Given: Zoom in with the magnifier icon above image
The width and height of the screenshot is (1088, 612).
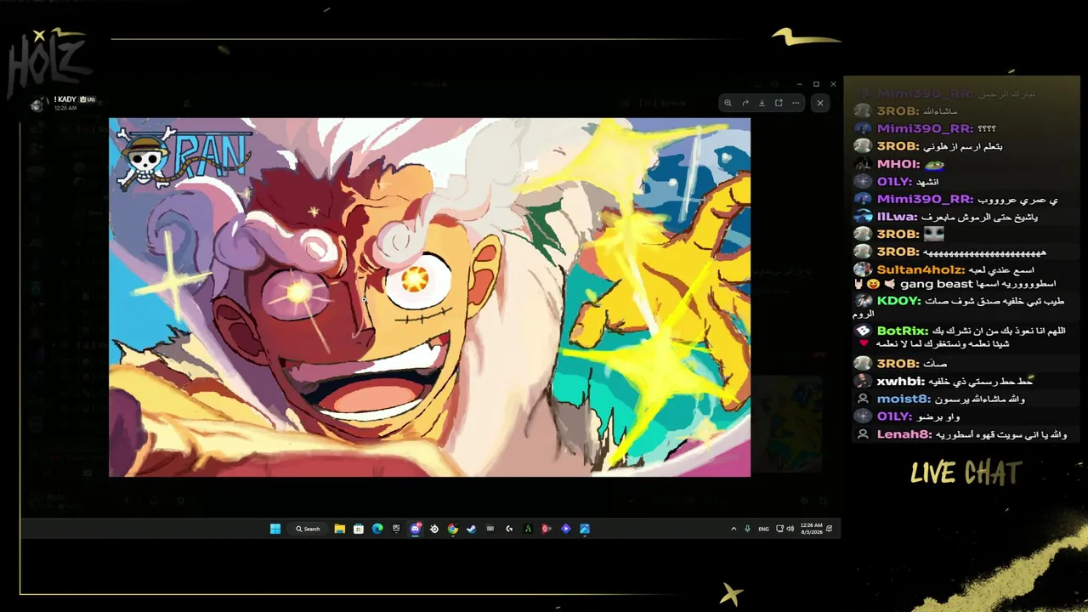Looking at the screenshot, I should tap(728, 103).
